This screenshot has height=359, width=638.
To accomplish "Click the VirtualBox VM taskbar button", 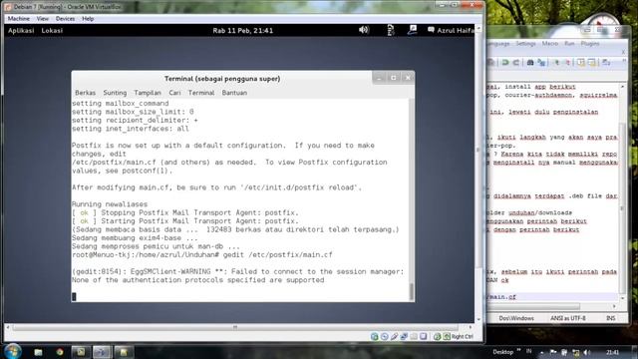I will click(102, 352).
